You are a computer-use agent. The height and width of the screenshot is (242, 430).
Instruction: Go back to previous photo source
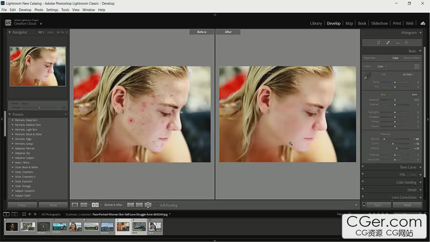(30, 214)
